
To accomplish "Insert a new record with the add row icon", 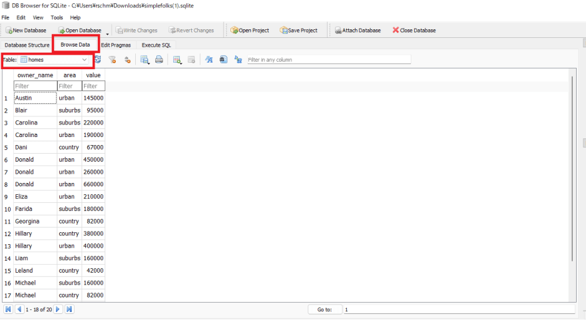I will click(x=177, y=59).
